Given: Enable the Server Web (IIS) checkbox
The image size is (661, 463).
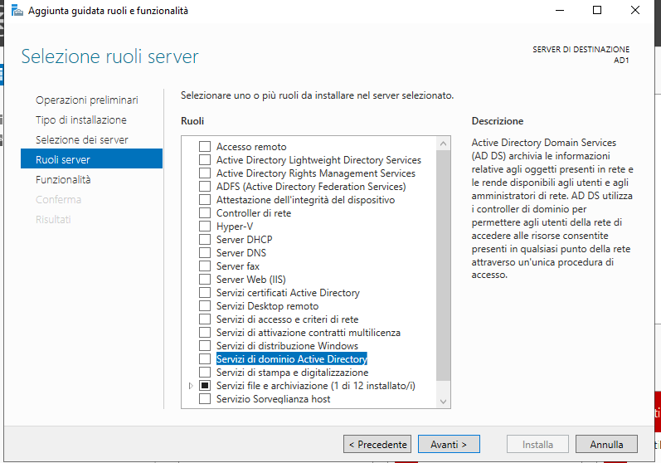Looking at the screenshot, I should [205, 279].
